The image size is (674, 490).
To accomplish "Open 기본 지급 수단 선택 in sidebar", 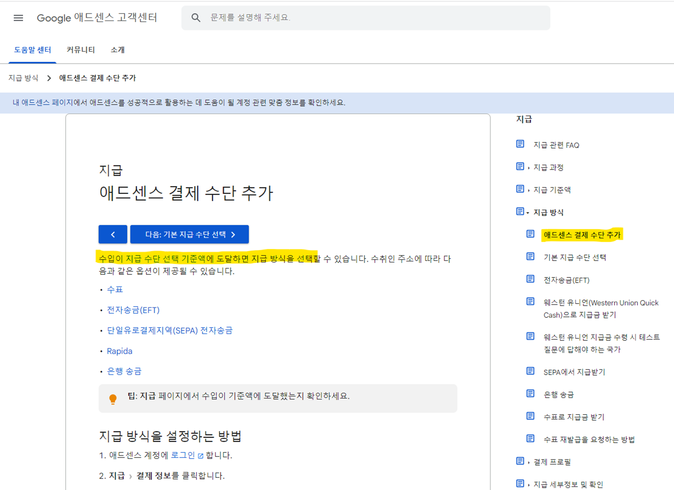I will 575,257.
